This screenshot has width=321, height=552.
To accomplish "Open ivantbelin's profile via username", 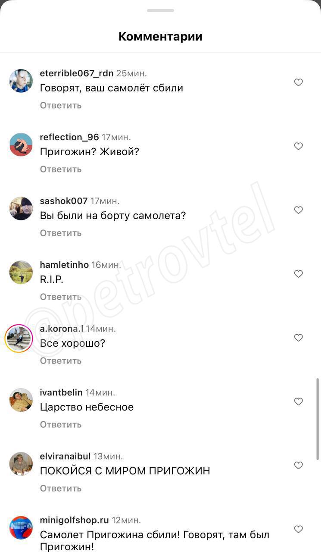I will [x=61, y=392].
